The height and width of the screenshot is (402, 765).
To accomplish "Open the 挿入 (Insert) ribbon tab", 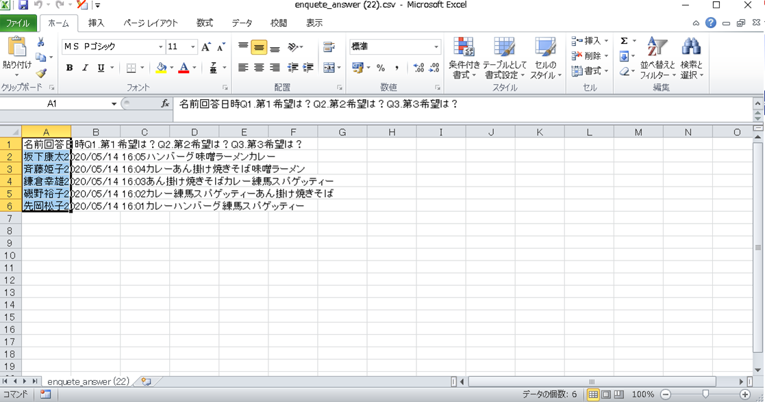I will [x=97, y=23].
